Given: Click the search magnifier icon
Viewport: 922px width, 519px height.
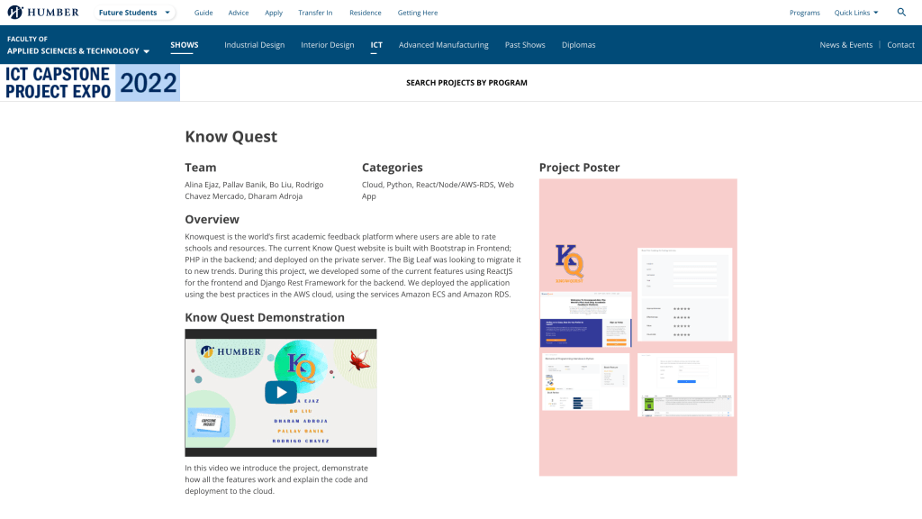Looking at the screenshot, I should pyautogui.click(x=901, y=13).
